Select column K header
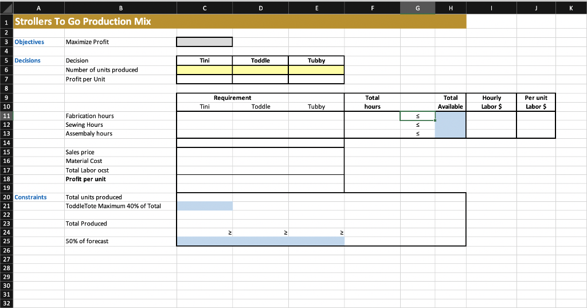 [571, 8]
